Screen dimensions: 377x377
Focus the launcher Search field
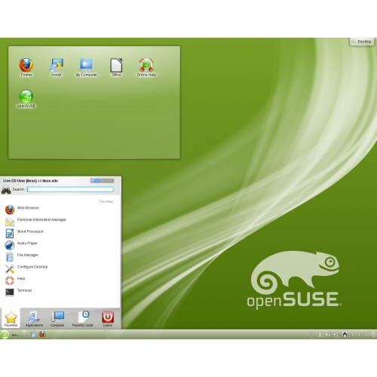[x=70, y=189]
